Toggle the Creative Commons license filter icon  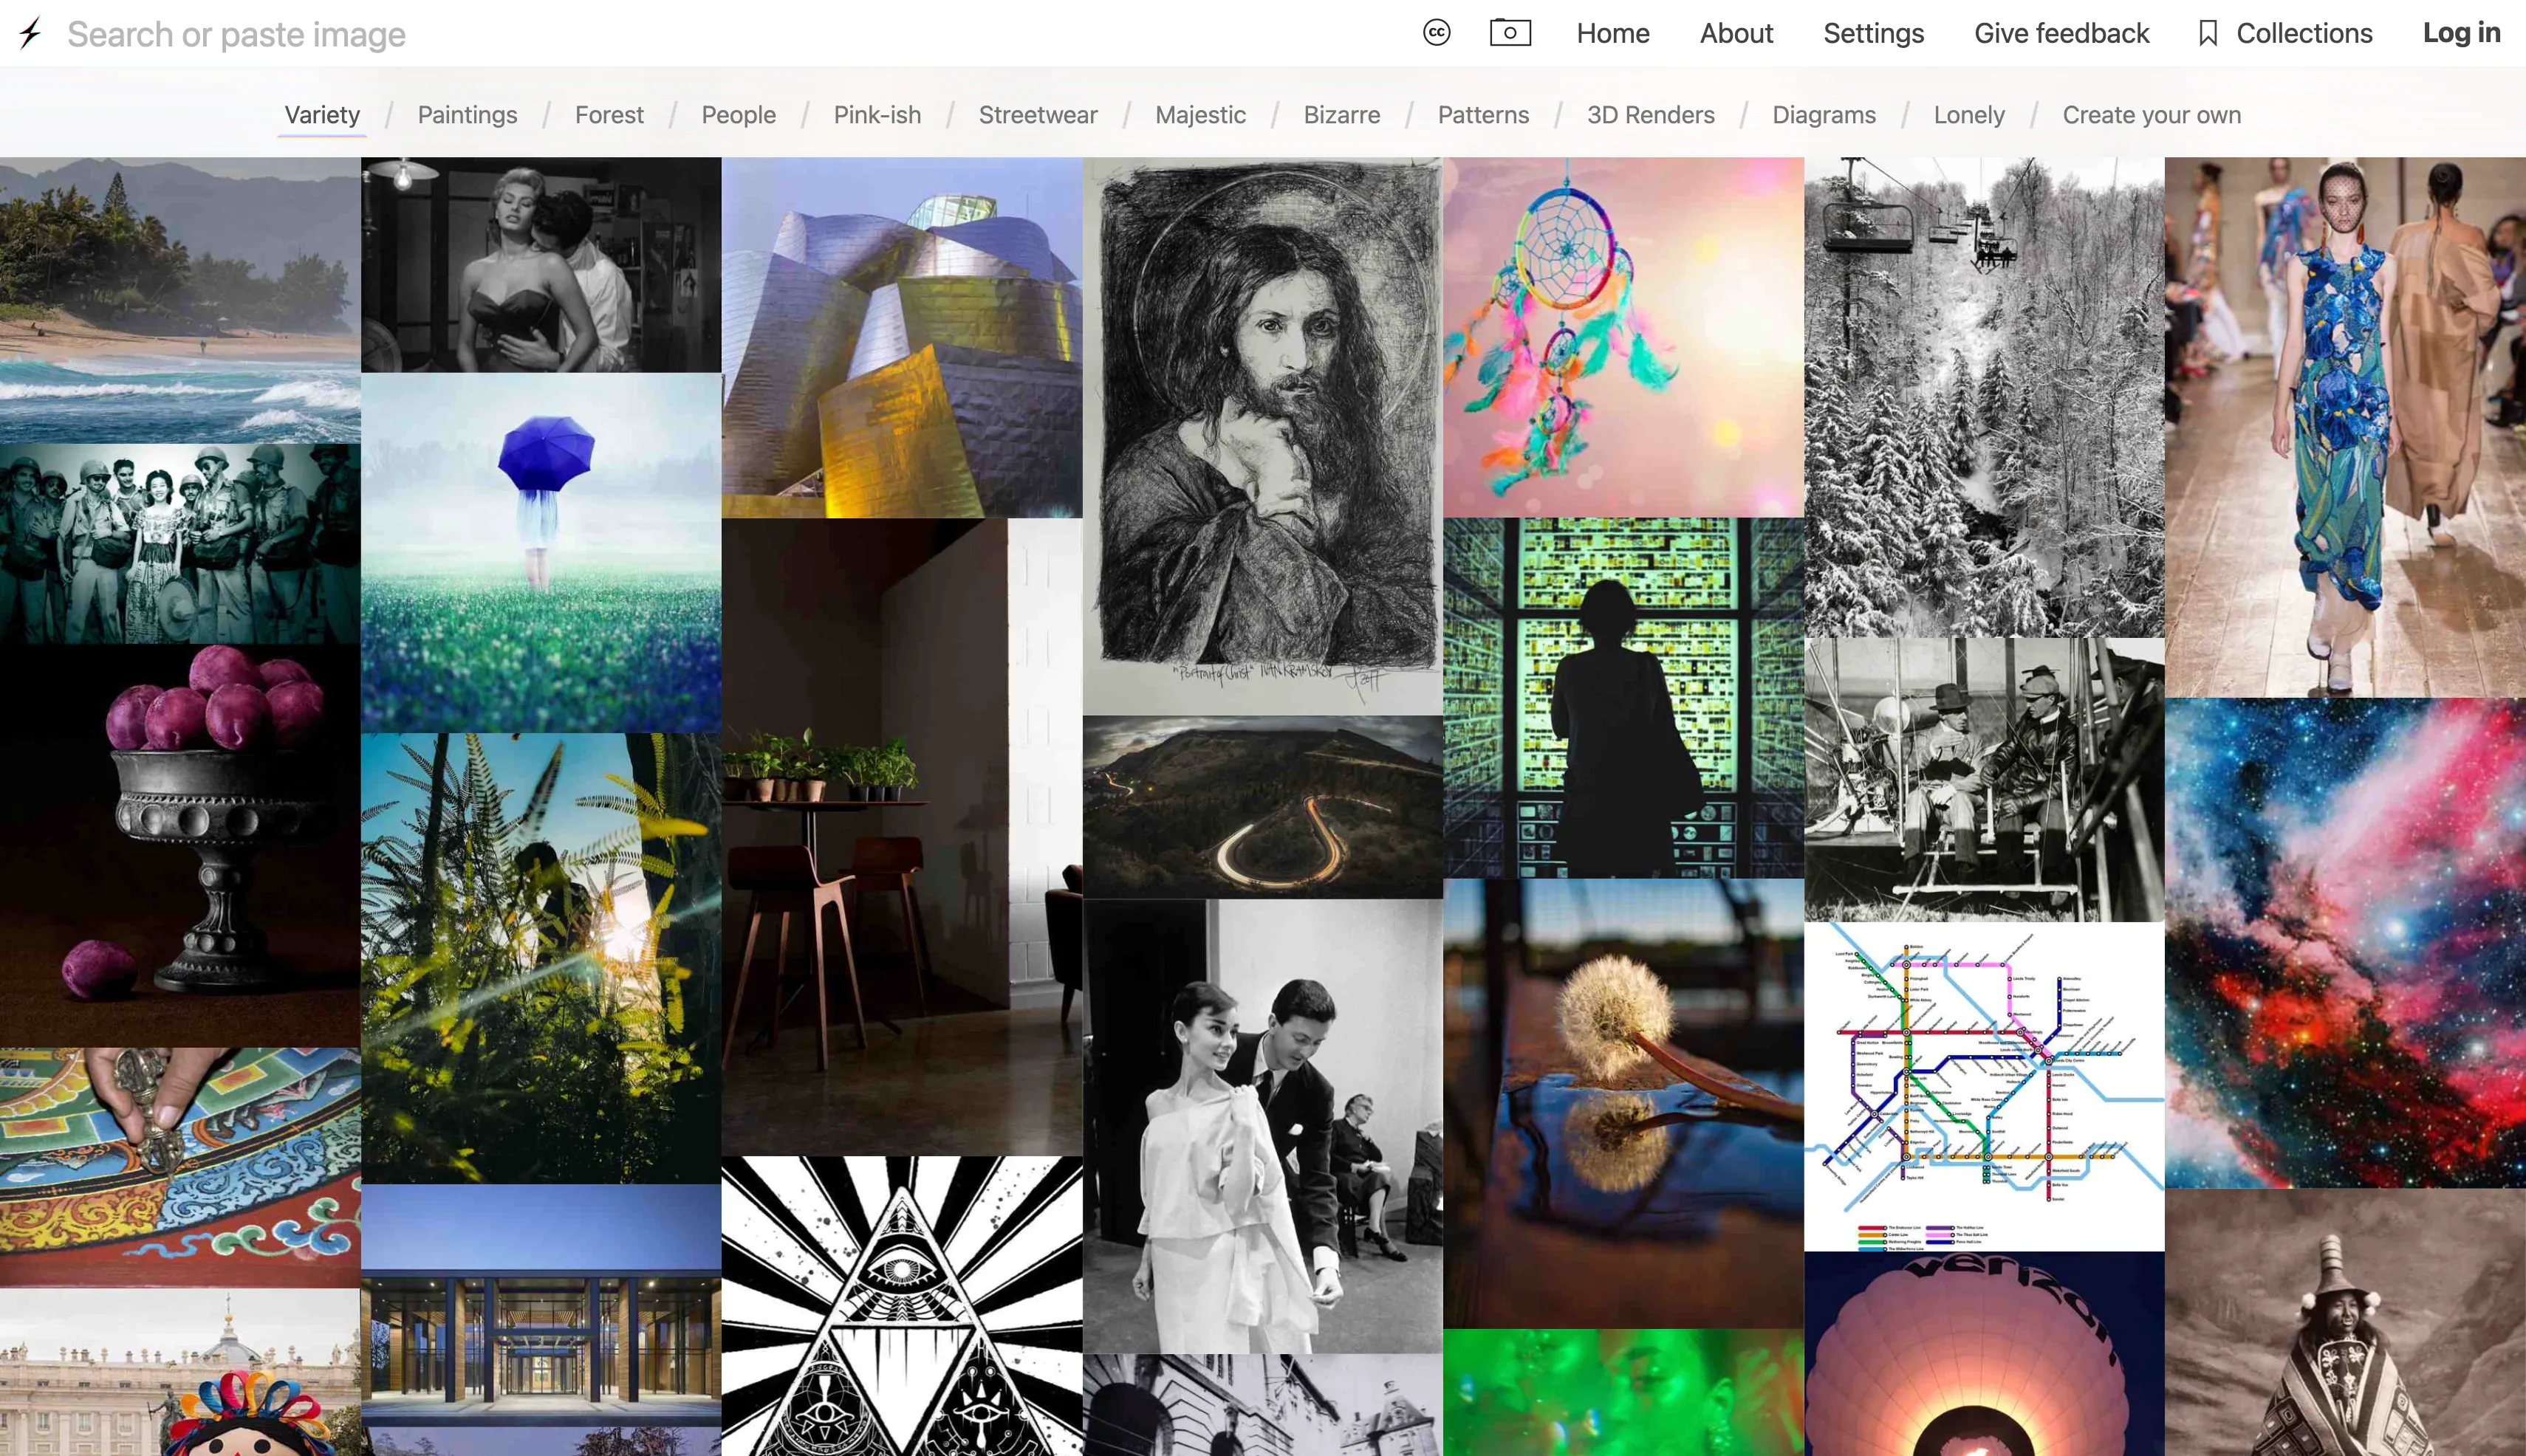[x=1436, y=33]
